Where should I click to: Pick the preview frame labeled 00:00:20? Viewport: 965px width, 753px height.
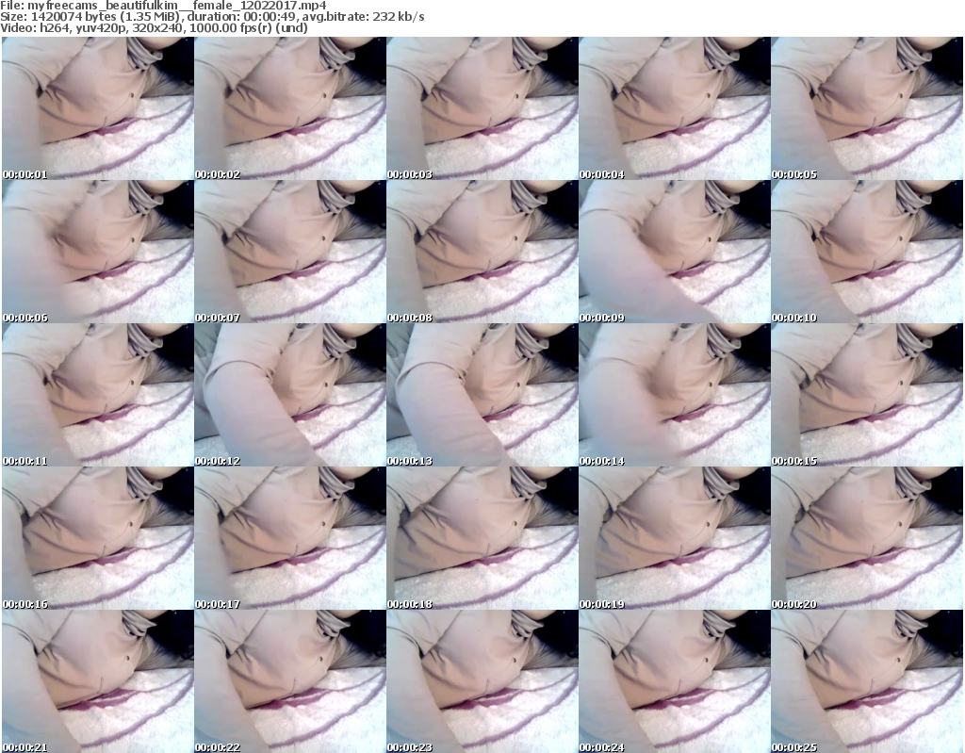[x=867, y=539]
